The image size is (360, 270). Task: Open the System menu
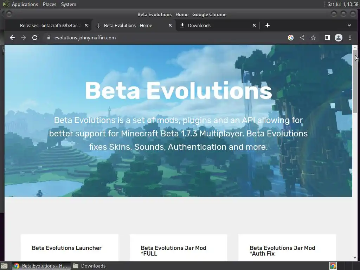point(69,4)
